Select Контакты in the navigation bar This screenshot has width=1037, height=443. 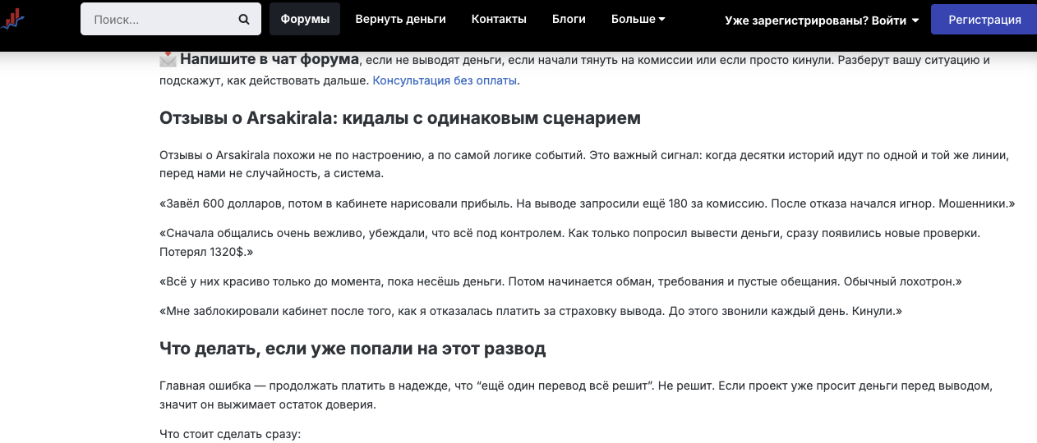499,19
